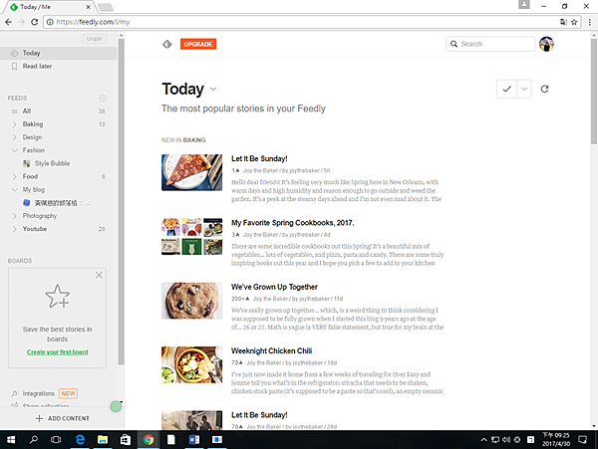Select Today in the sidebar

tap(59, 53)
